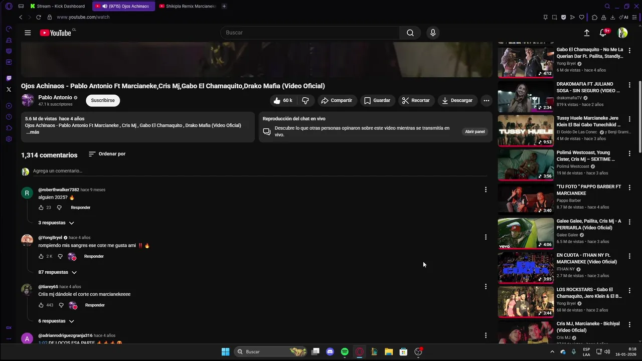Open Opera sidebar settings gear

[x=9, y=139]
